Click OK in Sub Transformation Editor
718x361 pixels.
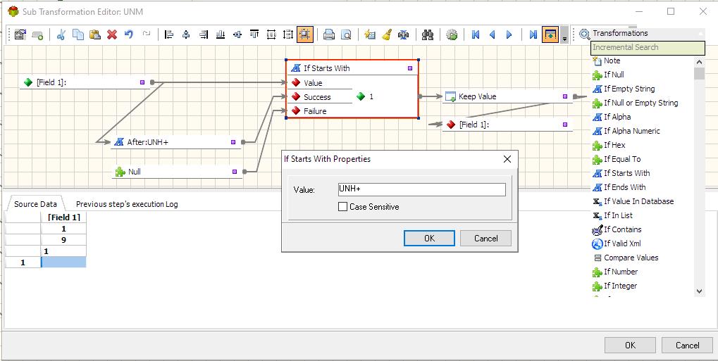click(630, 346)
